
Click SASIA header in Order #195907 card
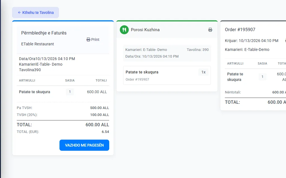pos(262,64)
